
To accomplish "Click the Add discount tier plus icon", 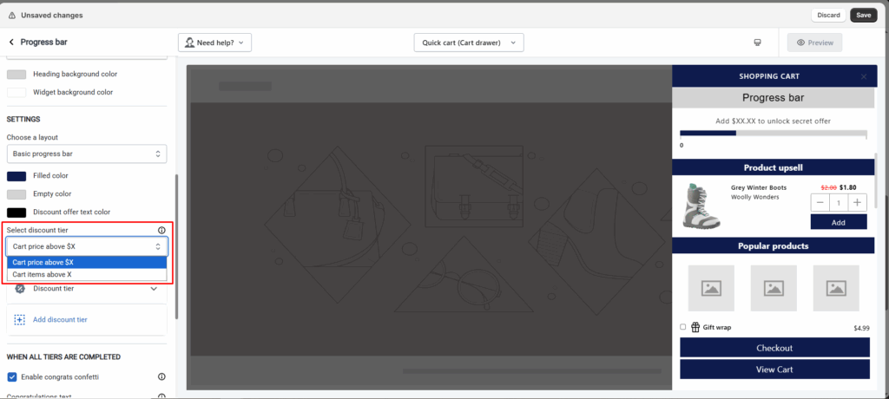I will point(20,319).
